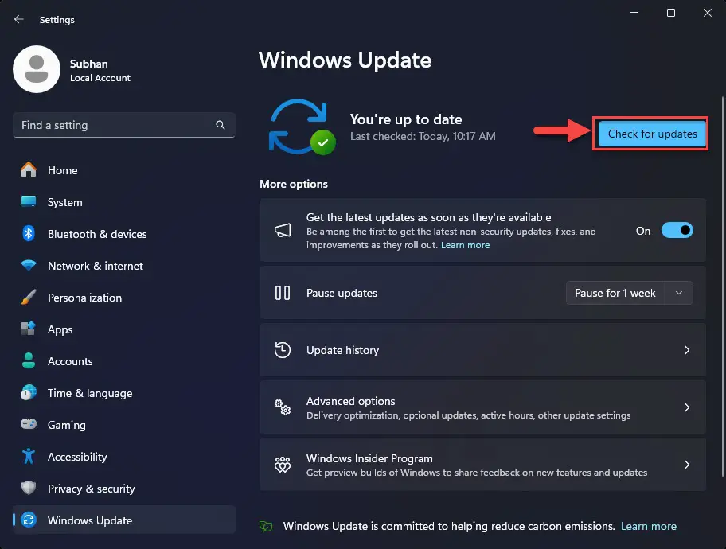Image resolution: width=726 pixels, height=549 pixels.
Task: Open the Accessibility person icon
Action: tap(28, 457)
